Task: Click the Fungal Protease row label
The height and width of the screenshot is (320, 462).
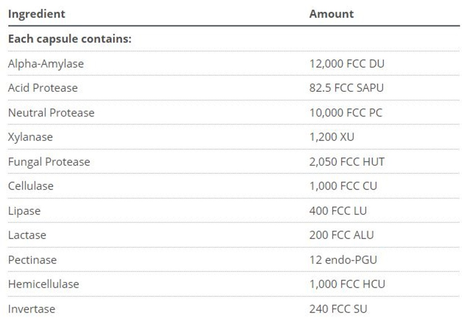Action: click(49, 162)
